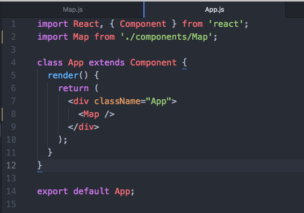Select the App.js tab
Viewport: 304px width, 213px height.
[x=215, y=10]
